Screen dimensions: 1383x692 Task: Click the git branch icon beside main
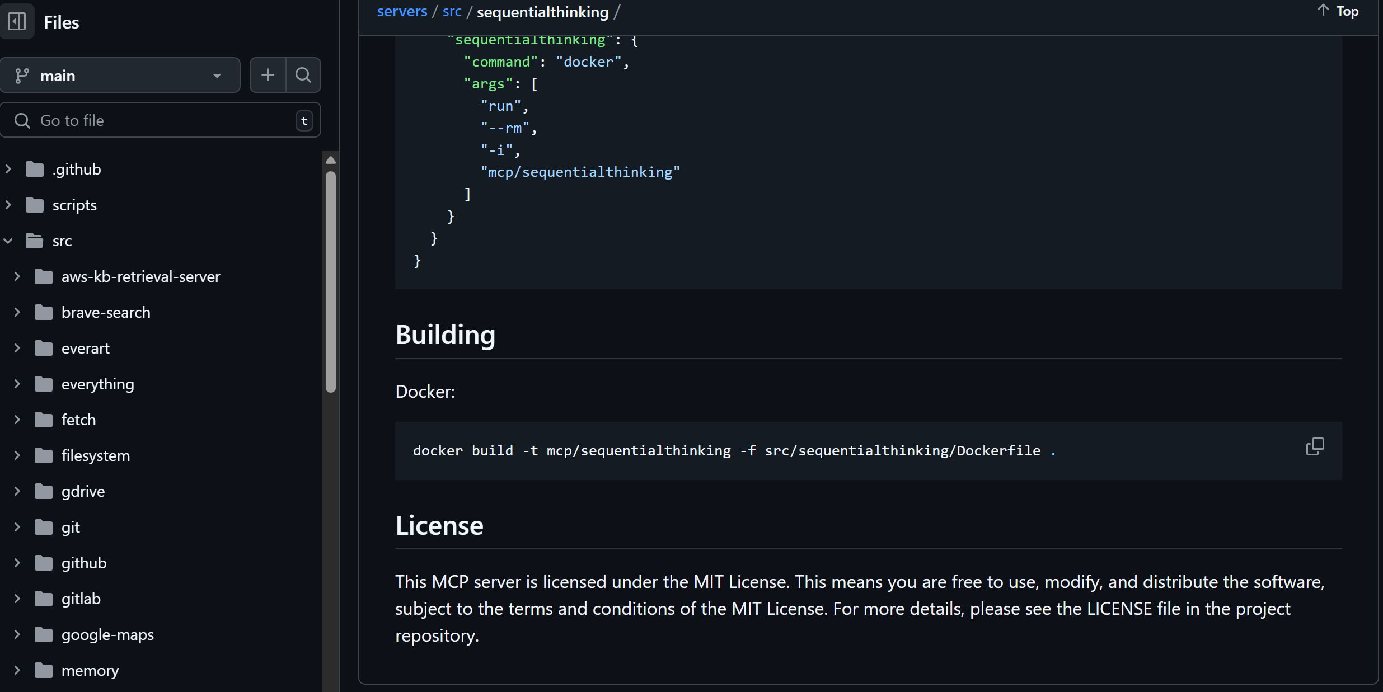[x=22, y=76]
